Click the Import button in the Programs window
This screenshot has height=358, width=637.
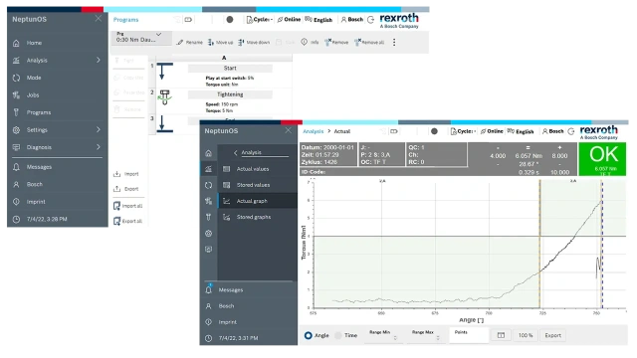pos(126,174)
